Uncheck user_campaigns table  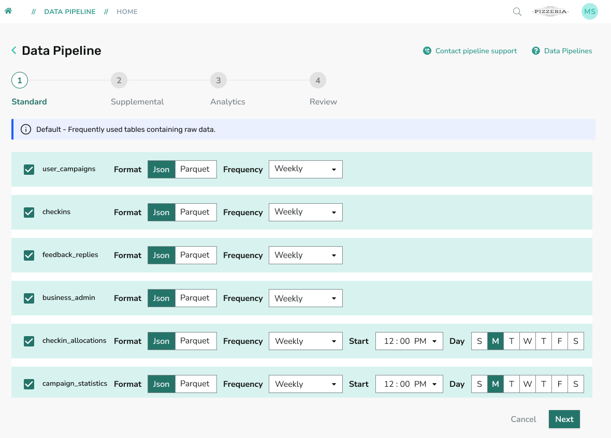click(29, 170)
